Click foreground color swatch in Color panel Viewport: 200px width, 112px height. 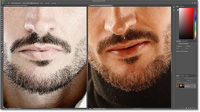pos(177,9)
